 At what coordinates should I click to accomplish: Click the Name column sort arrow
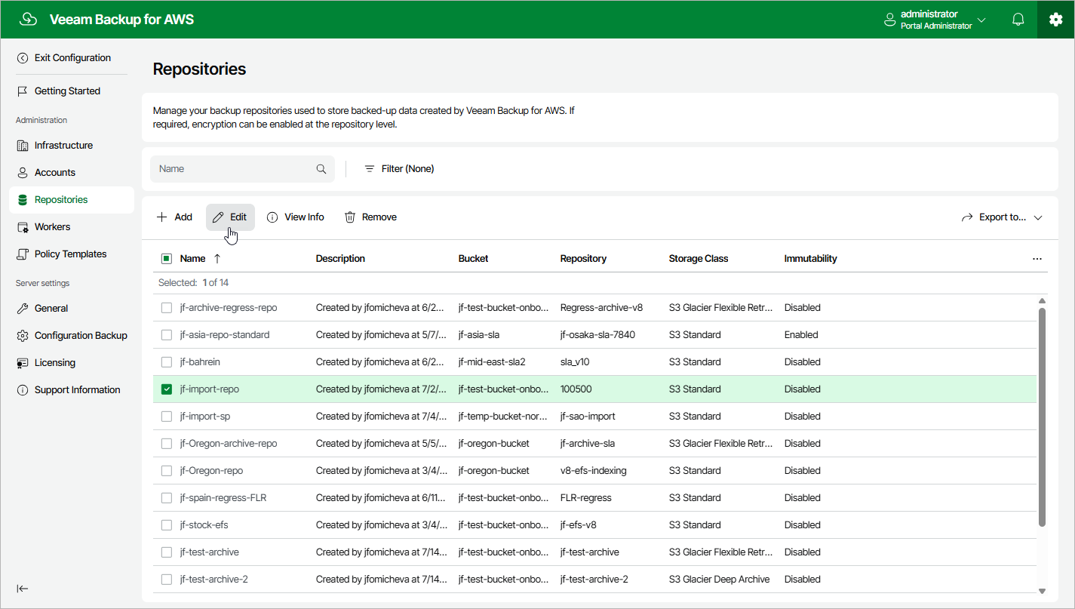[x=217, y=259]
